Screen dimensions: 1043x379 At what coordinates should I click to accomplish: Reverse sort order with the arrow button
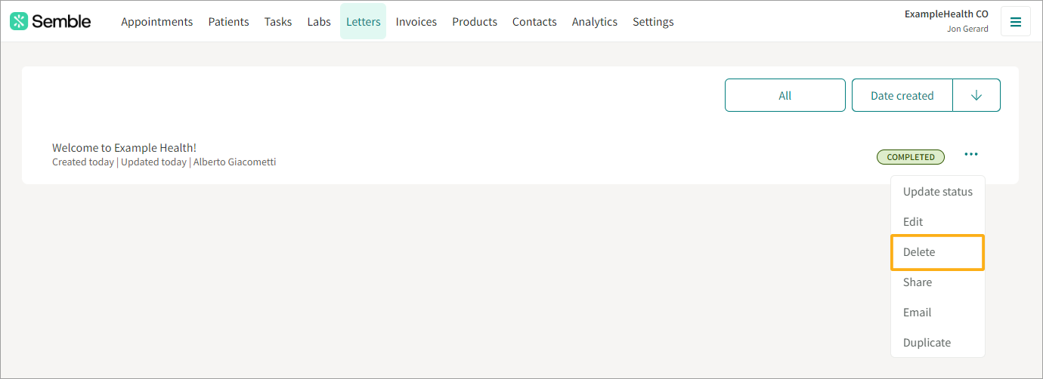[x=976, y=95]
